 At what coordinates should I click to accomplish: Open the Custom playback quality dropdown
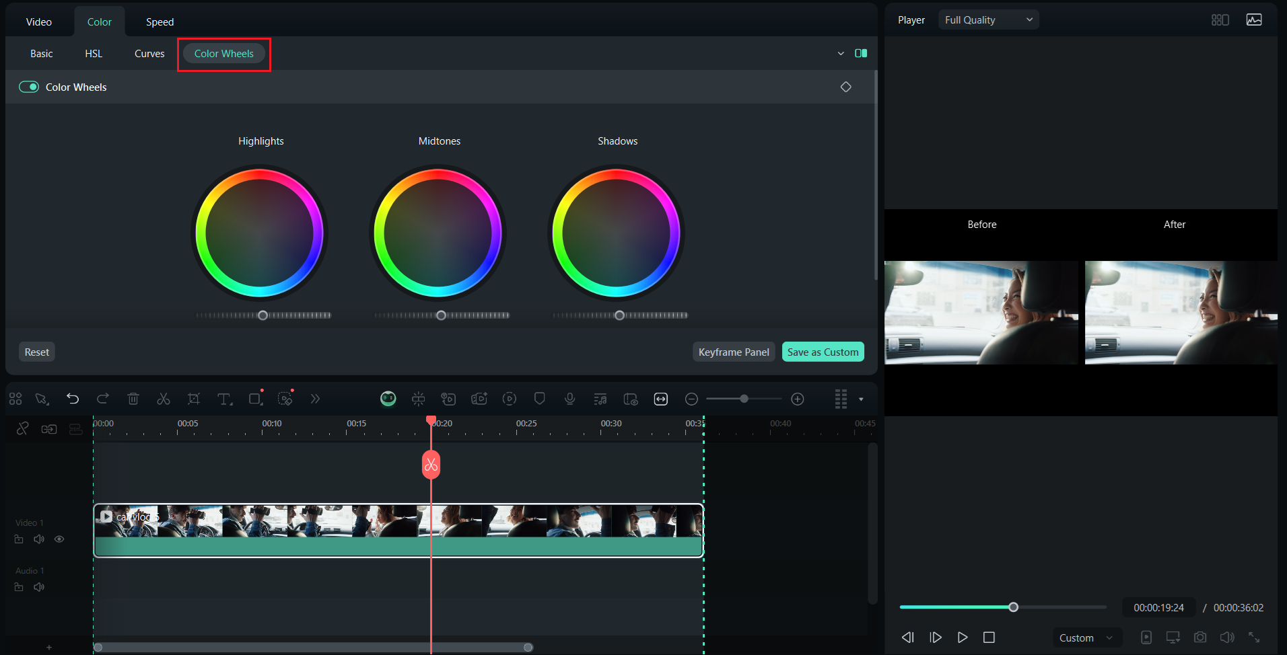coord(1086,637)
